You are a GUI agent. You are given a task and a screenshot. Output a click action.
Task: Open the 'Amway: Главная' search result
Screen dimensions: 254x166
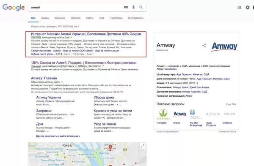tap(44, 78)
